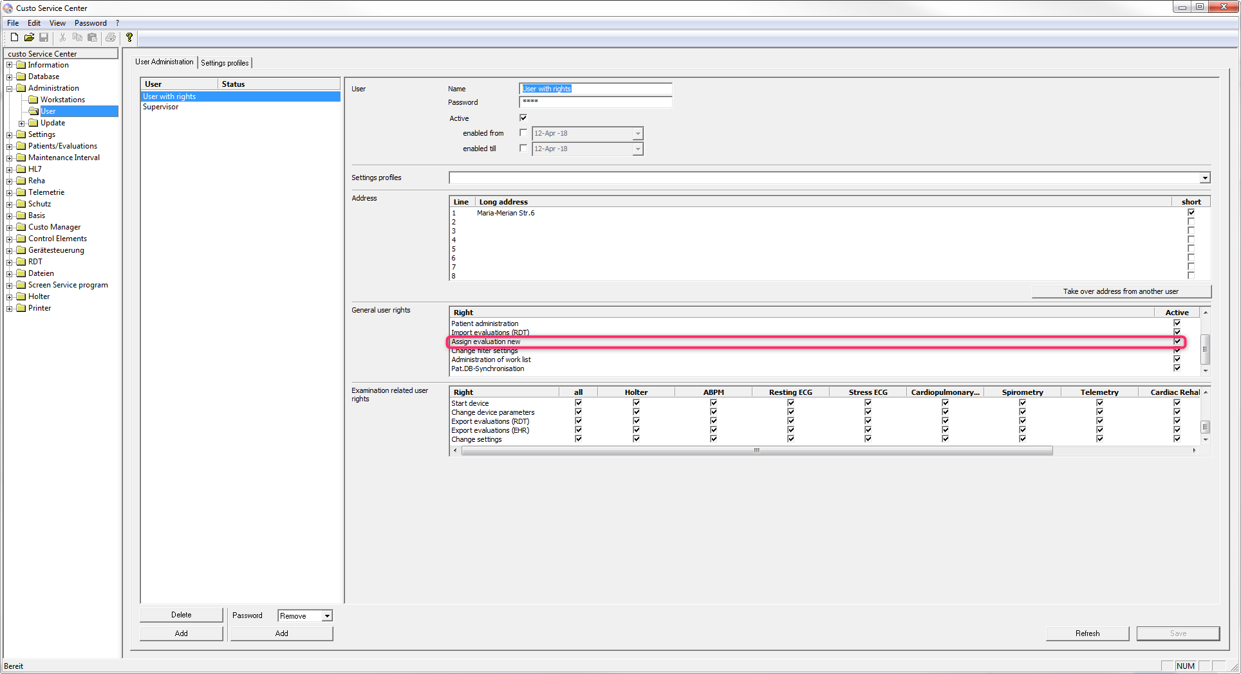Click the Paste clipboard toolbar icon
The width and height of the screenshot is (1241, 674).
(x=92, y=37)
